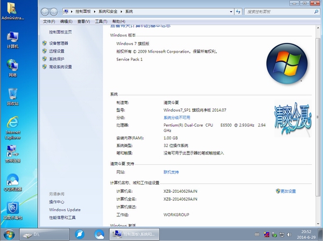Click the vertical scrollbar thumb
The image size is (323, 241).
(x=318, y=116)
